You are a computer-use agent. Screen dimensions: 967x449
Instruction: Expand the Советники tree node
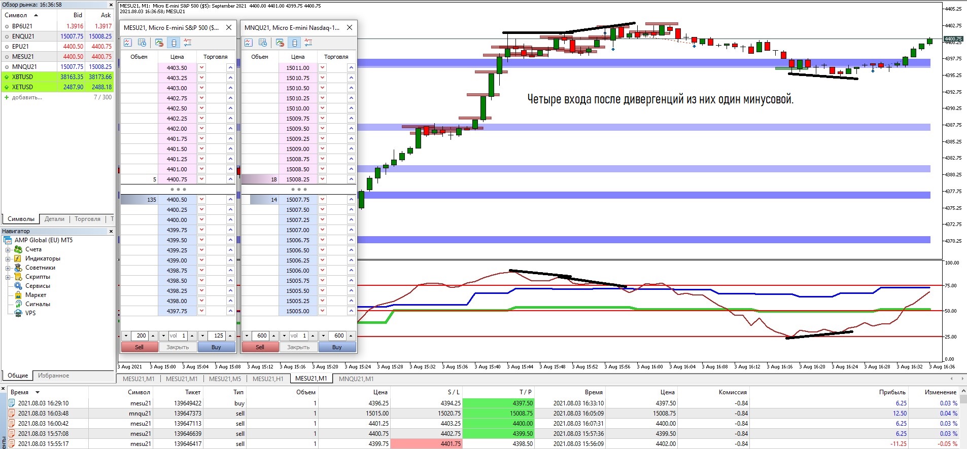pos(8,268)
